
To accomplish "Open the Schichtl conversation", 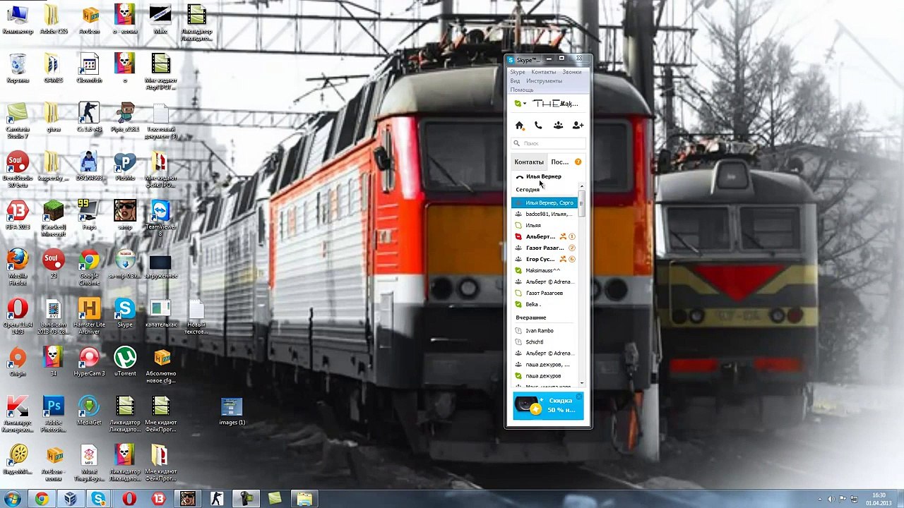I will [546, 341].
